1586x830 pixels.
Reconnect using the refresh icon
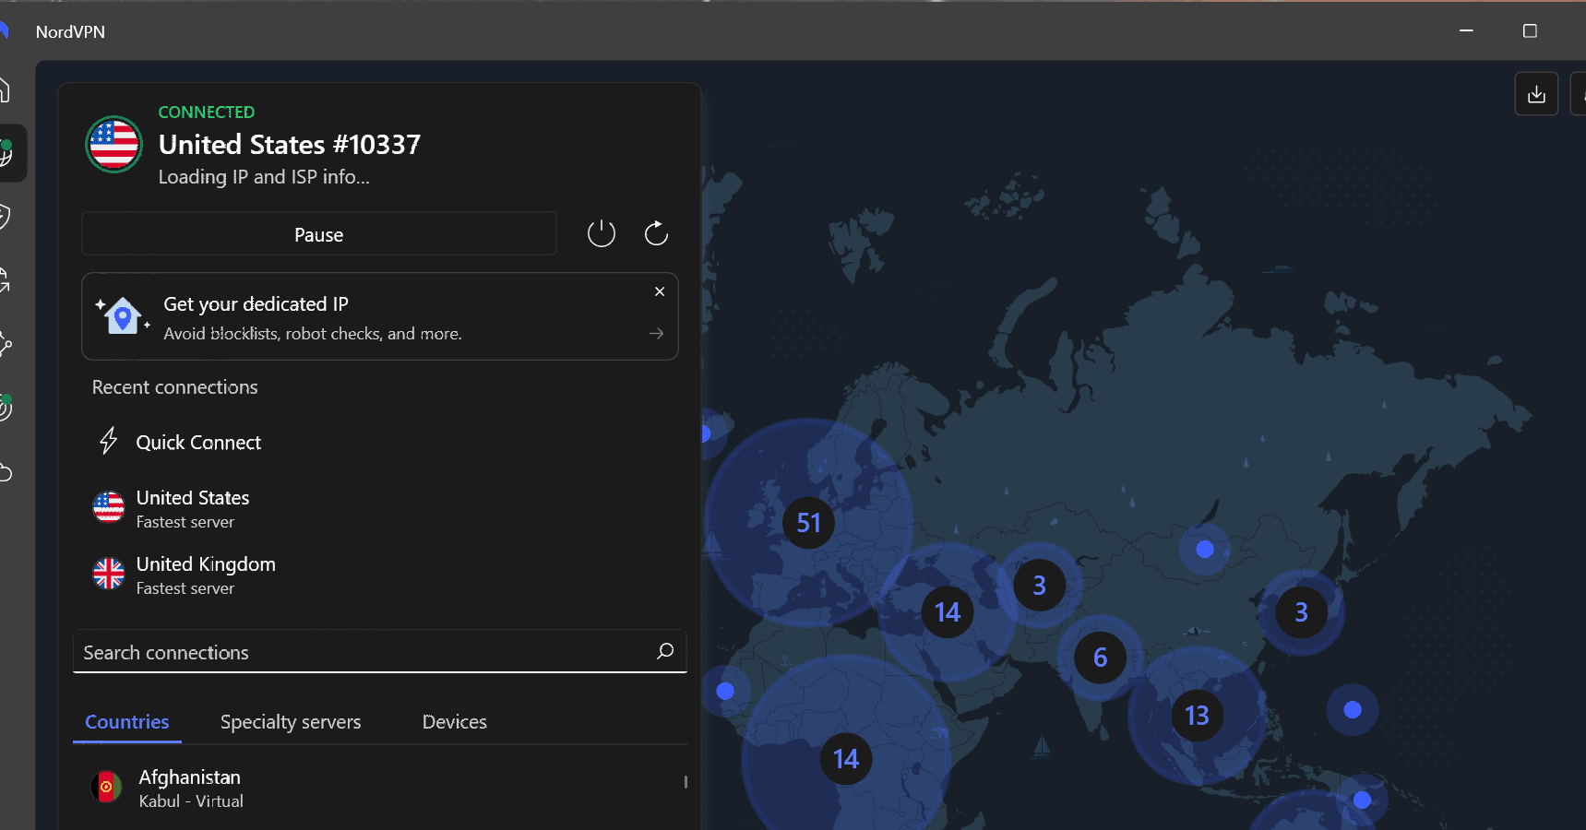[656, 233]
